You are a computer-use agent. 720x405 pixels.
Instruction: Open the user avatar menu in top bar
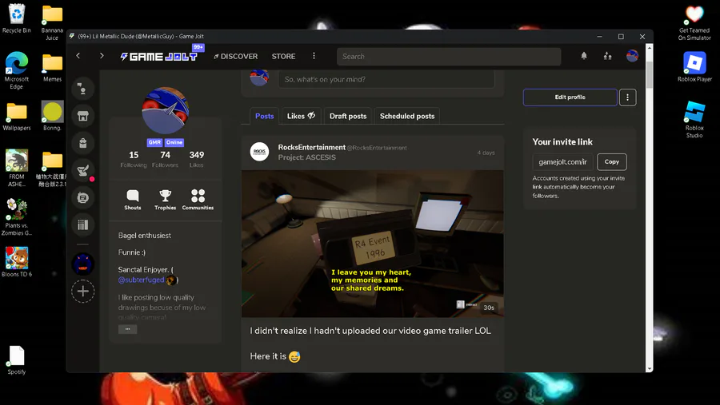click(x=632, y=56)
